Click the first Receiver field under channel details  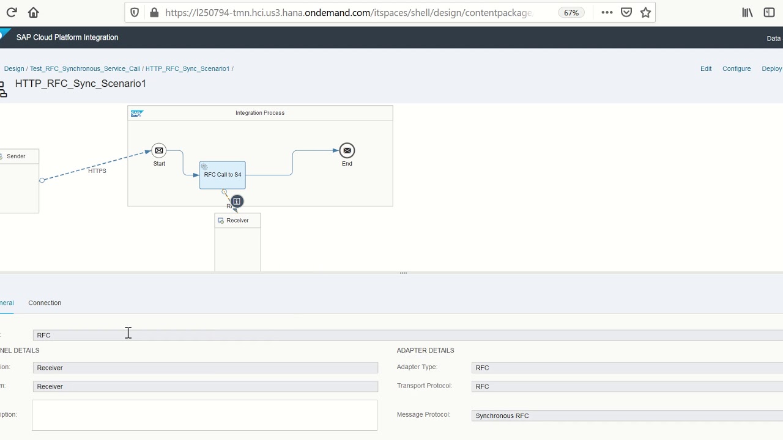pyautogui.click(x=206, y=368)
